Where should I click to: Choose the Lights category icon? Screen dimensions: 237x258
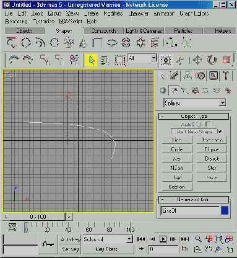[x=184, y=91]
